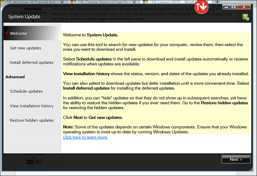257x176 pixels.
Task: Click the window resize grip icon
Action: (251, 169)
